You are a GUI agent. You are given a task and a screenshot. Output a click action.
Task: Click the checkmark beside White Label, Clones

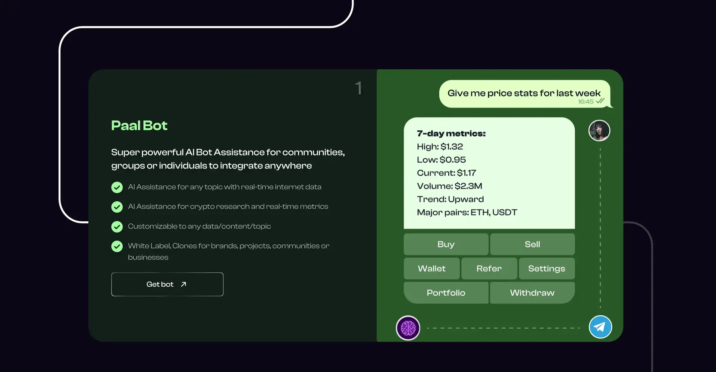117,246
